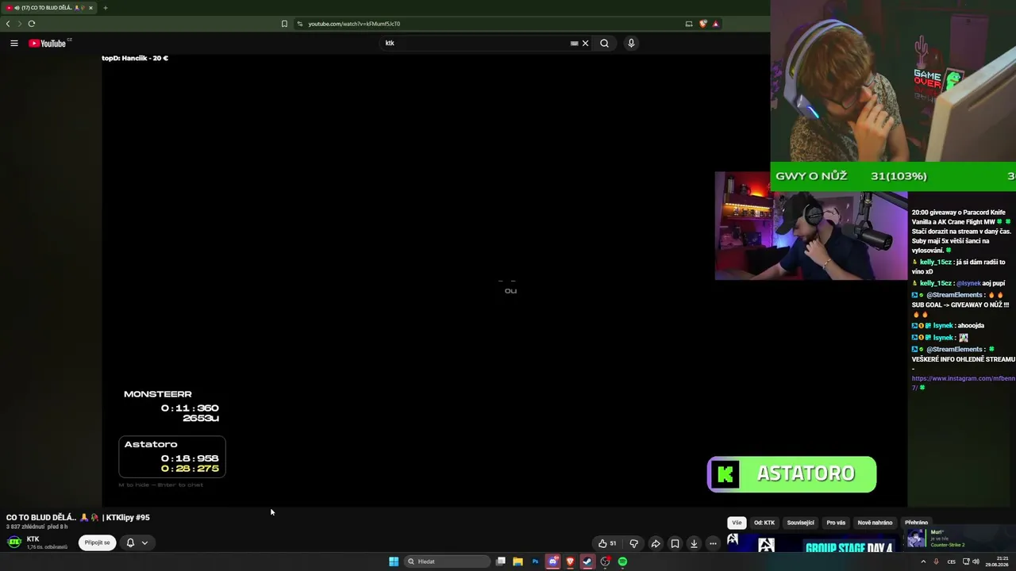
Task: Open Discord from the taskbar
Action: (x=552, y=561)
